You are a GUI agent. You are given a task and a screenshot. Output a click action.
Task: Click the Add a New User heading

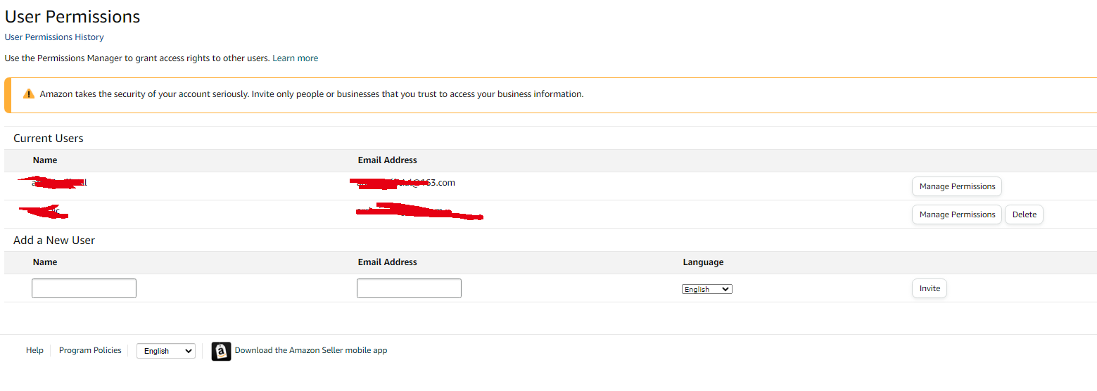pos(54,241)
